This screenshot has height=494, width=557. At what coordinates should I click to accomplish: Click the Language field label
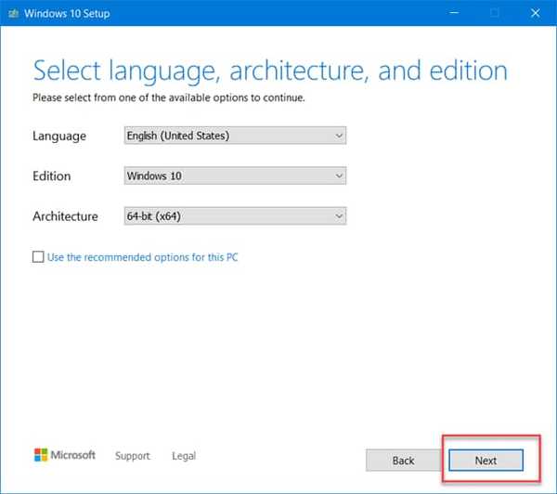pyautogui.click(x=59, y=136)
